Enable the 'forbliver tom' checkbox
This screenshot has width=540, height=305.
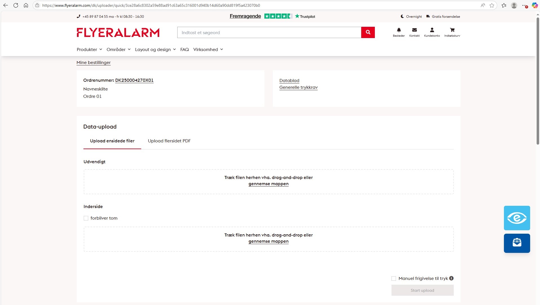tap(86, 218)
